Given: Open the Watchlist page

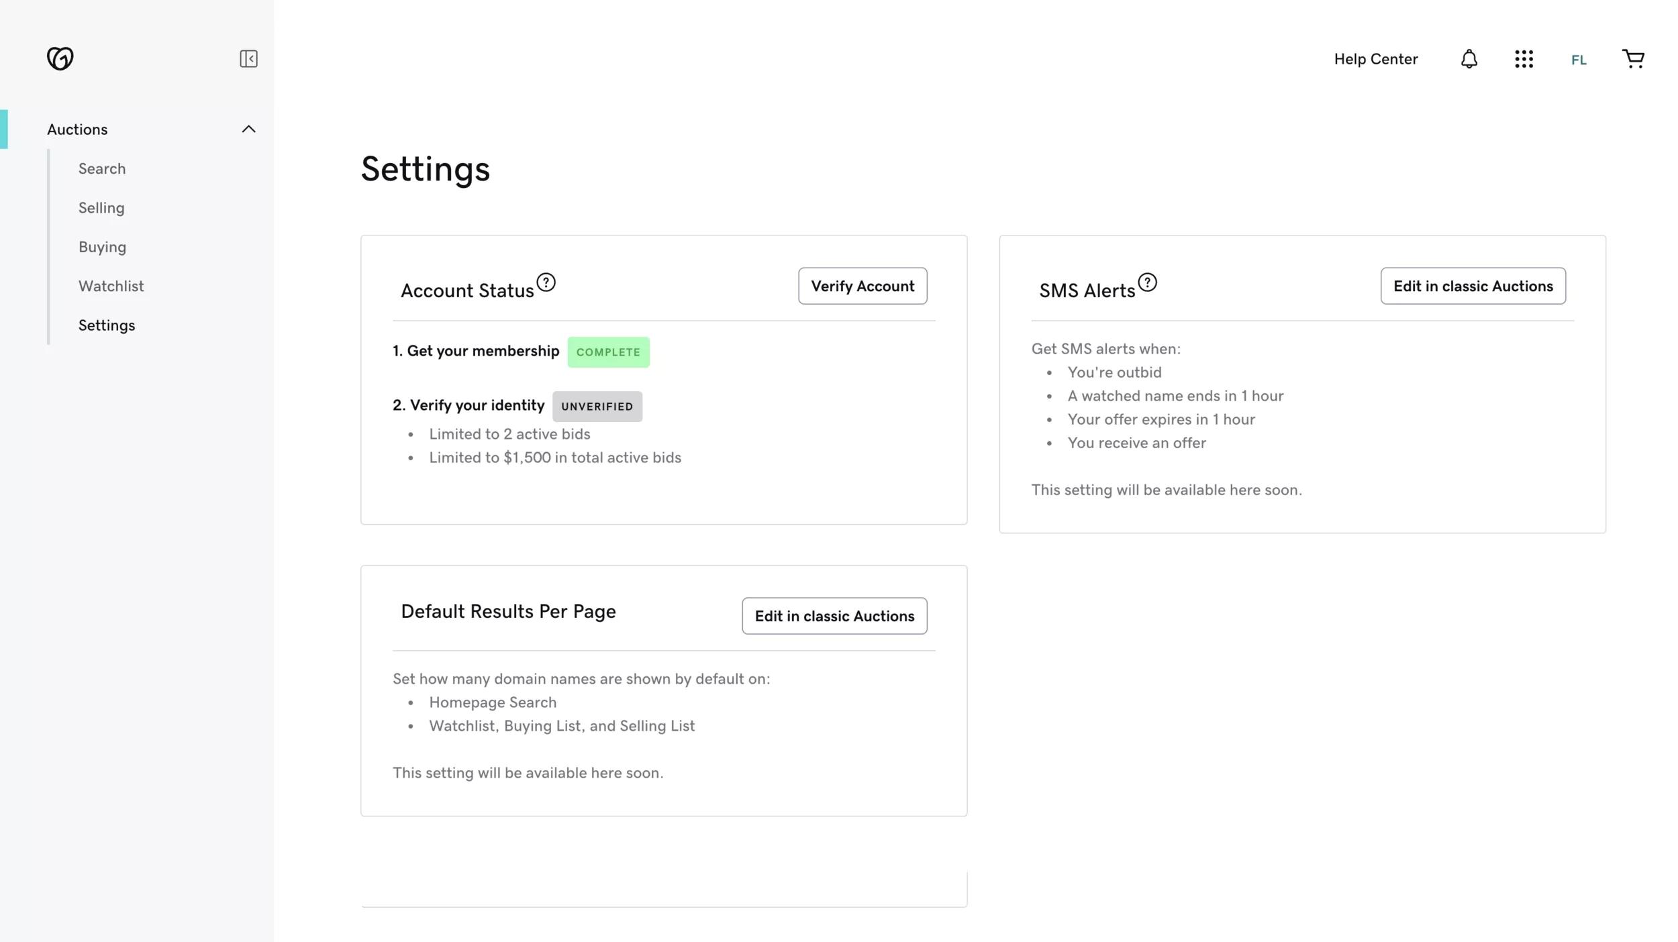Looking at the screenshot, I should (x=111, y=286).
